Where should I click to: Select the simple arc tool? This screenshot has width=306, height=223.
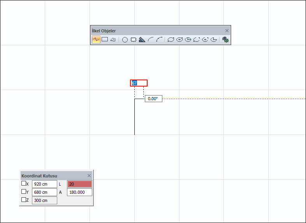pyautogui.click(x=151, y=39)
